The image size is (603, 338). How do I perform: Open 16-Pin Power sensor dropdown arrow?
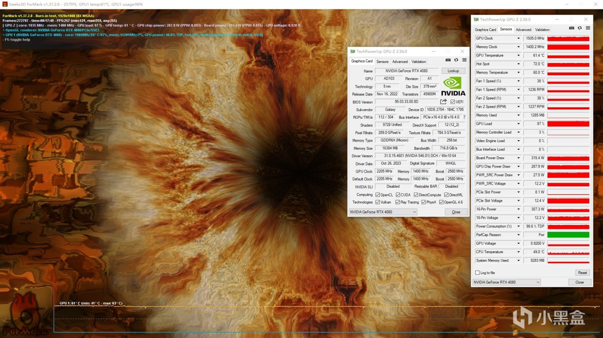click(519, 209)
